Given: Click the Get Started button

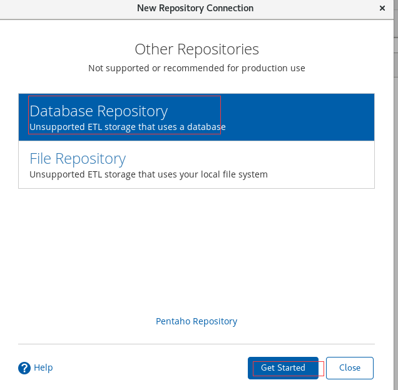Looking at the screenshot, I should point(283,368).
